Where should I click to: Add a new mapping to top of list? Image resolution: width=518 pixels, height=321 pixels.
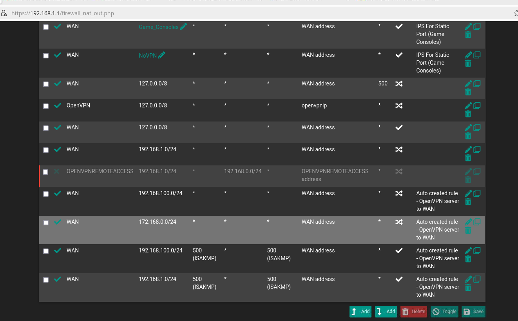click(x=360, y=312)
